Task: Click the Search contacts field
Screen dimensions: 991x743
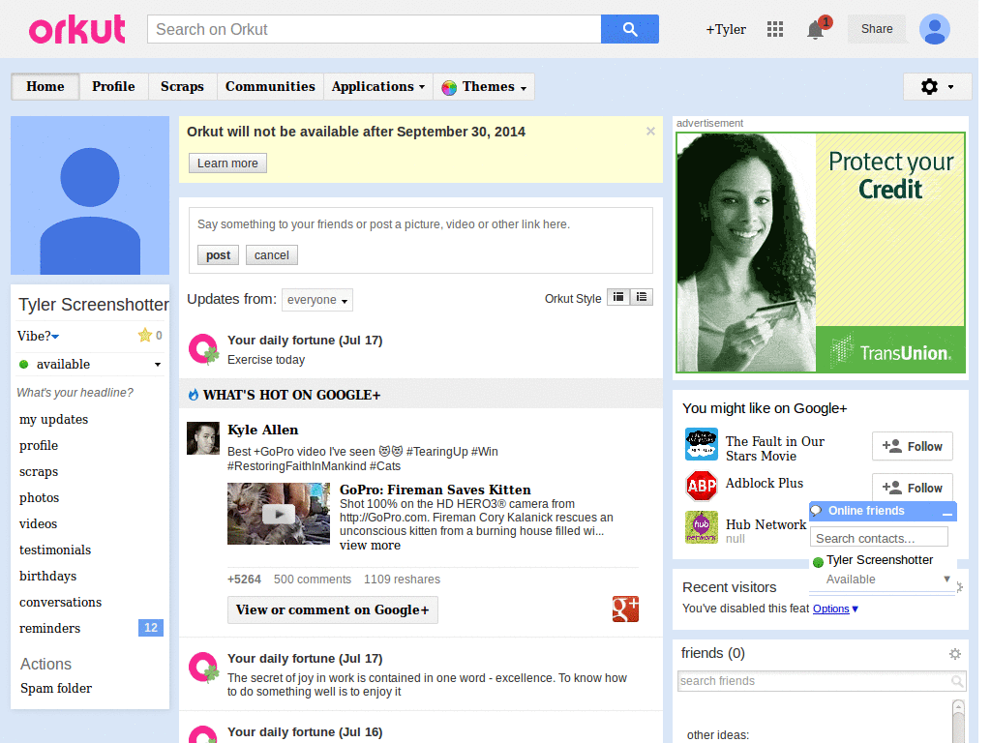Action: [x=879, y=538]
